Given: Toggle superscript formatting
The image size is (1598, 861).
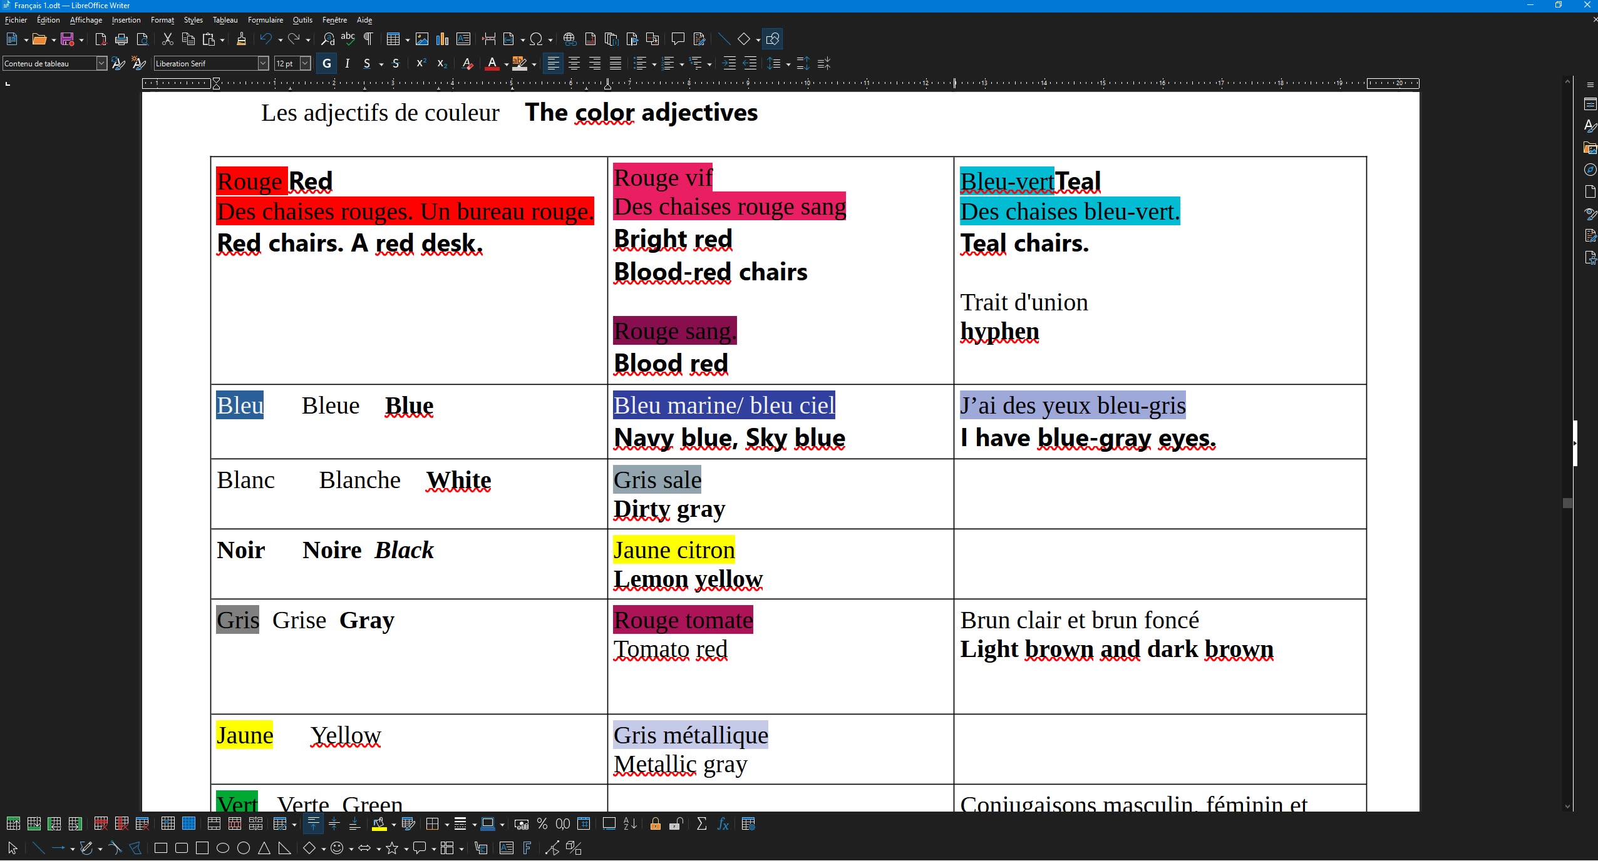Looking at the screenshot, I should tap(421, 63).
